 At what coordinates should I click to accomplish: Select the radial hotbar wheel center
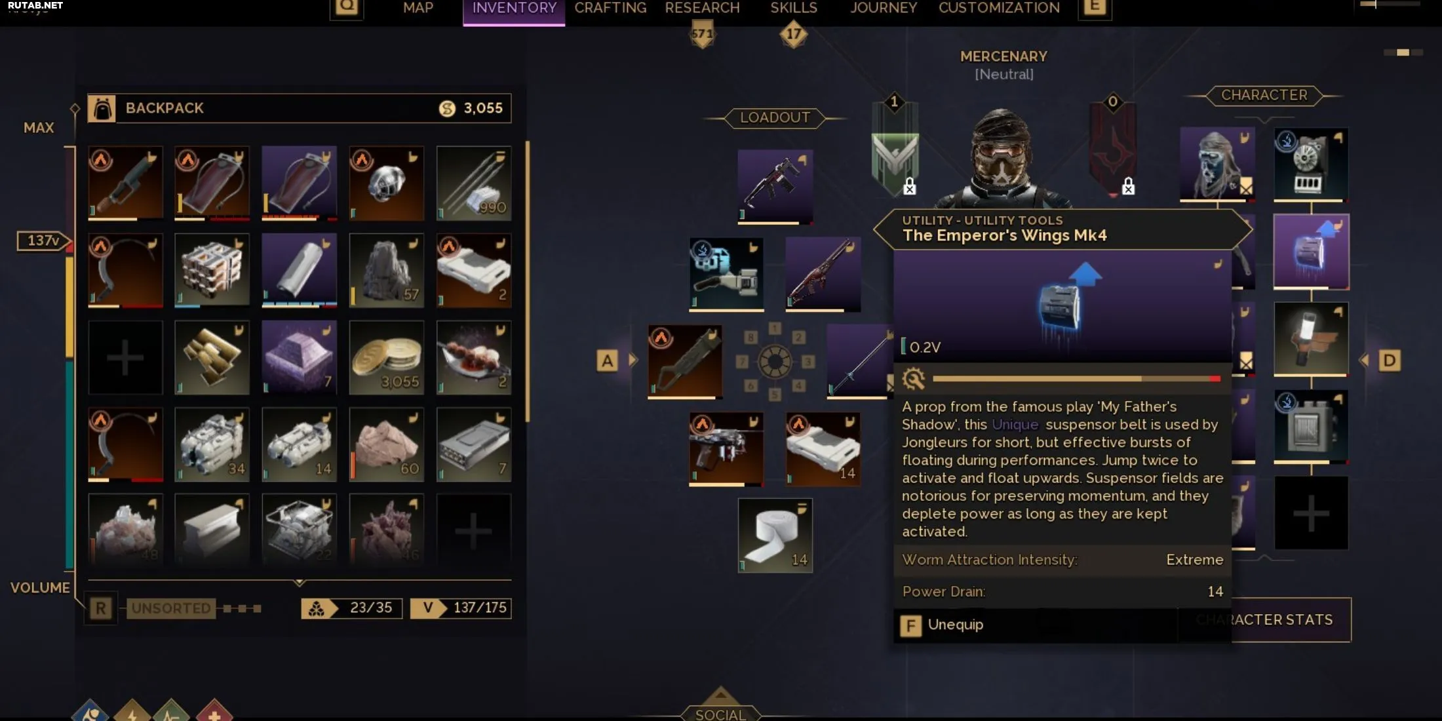[x=775, y=361]
